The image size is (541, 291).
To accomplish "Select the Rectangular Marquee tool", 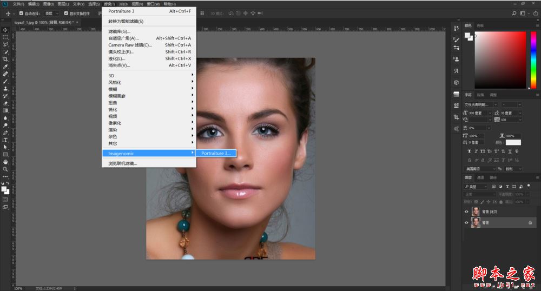I will point(5,37).
